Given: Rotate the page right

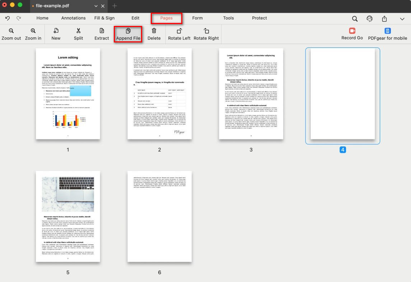Looking at the screenshot, I should click(206, 31).
